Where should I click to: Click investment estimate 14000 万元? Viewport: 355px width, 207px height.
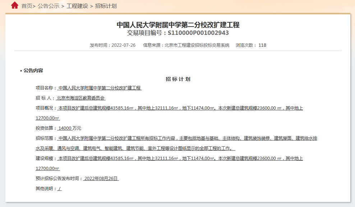69,128
